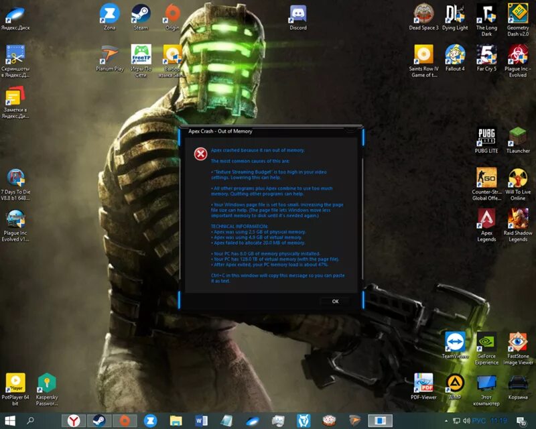Image resolution: width=536 pixels, height=429 pixels.
Task: Select the Far Cry 5 shortcut
Action: [486, 59]
